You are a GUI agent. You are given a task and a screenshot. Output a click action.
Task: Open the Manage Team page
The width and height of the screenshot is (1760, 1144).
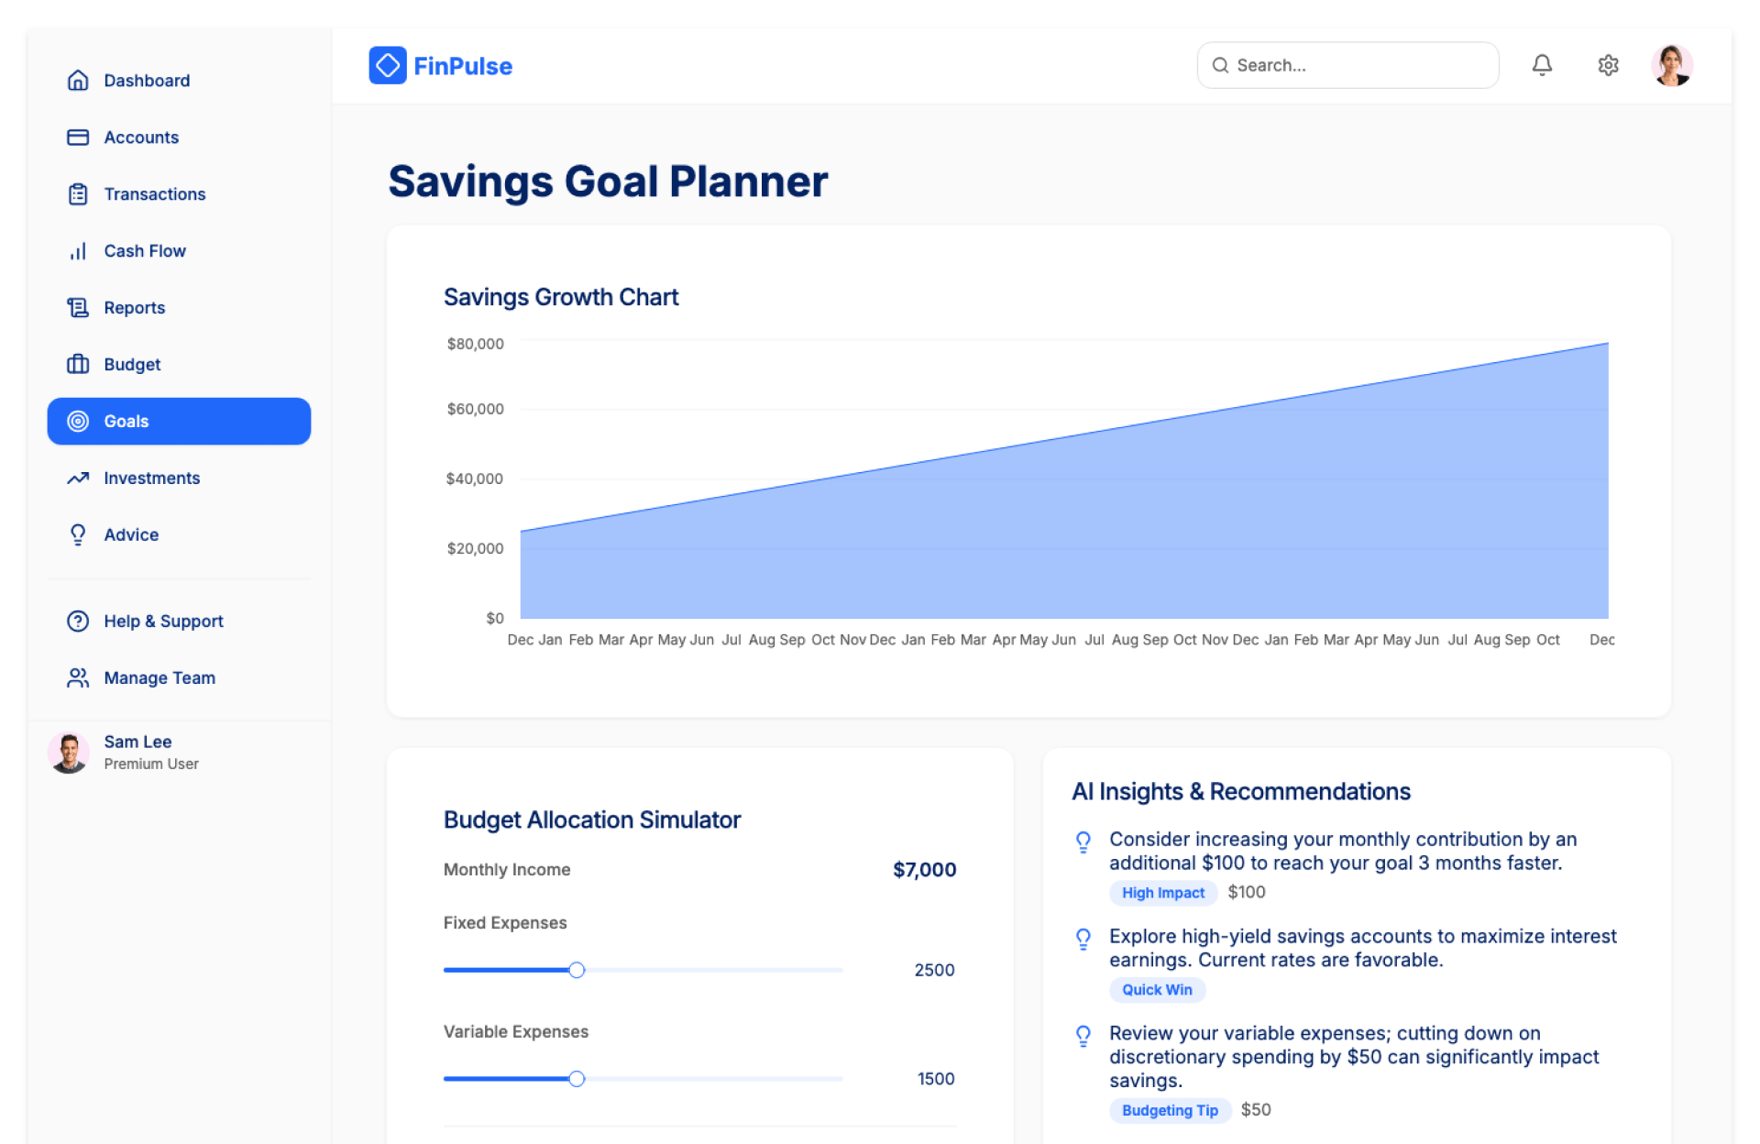159,678
